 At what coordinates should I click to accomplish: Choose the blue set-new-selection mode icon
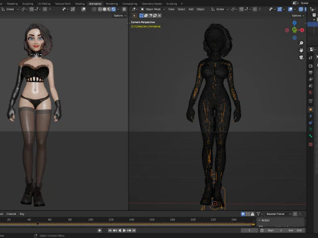[141, 16]
